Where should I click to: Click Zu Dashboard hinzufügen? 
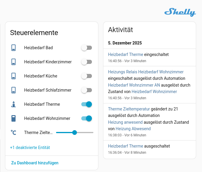point(35,163)
